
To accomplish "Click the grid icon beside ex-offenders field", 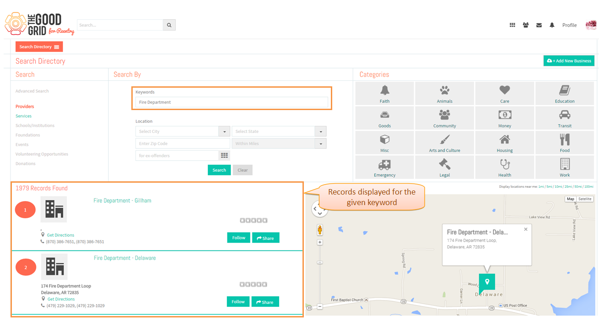I will point(224,156).
